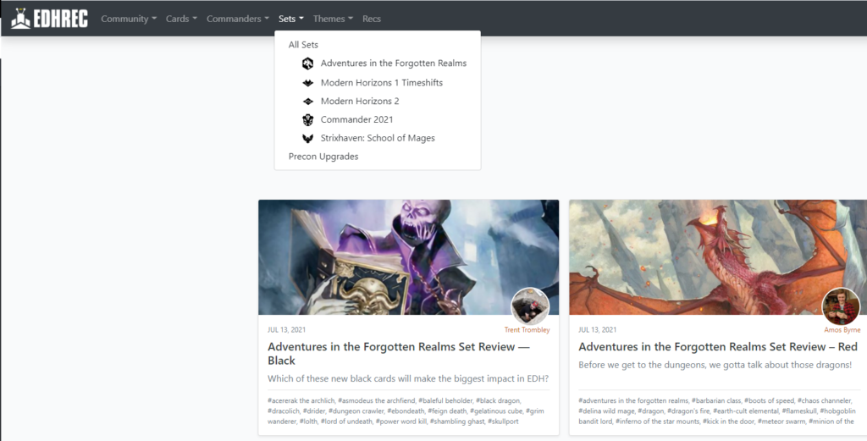
Task: Click the Modern Horizons 2 set symbol
Action: 307,101
